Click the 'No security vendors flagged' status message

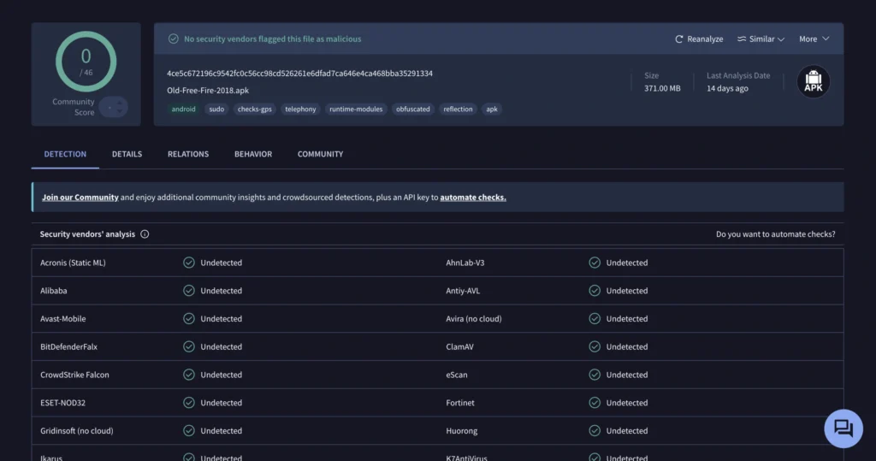273,39
